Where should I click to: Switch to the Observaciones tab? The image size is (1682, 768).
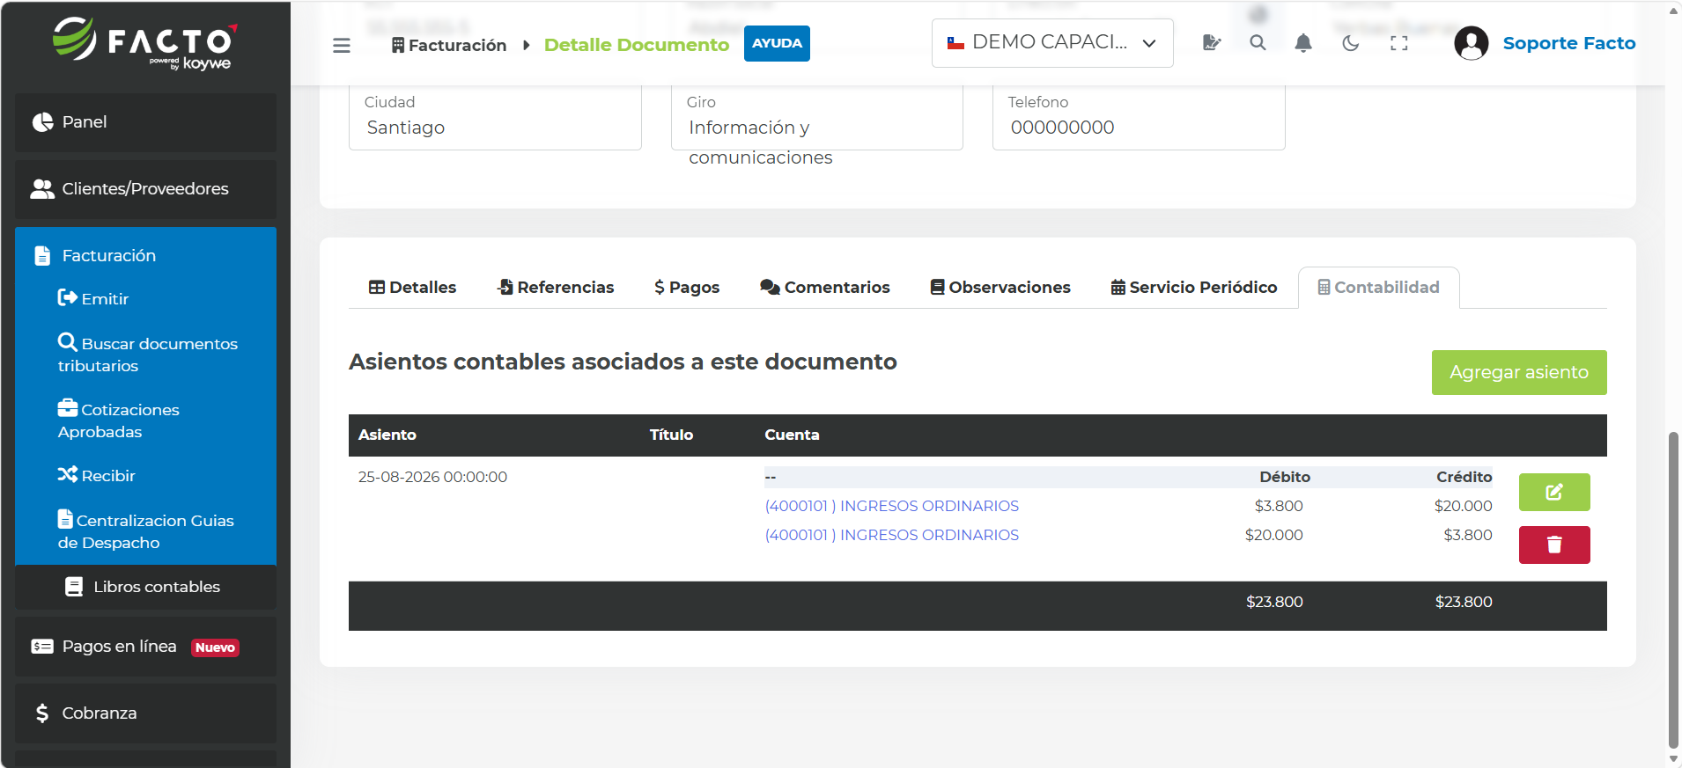pos(1000,288)
